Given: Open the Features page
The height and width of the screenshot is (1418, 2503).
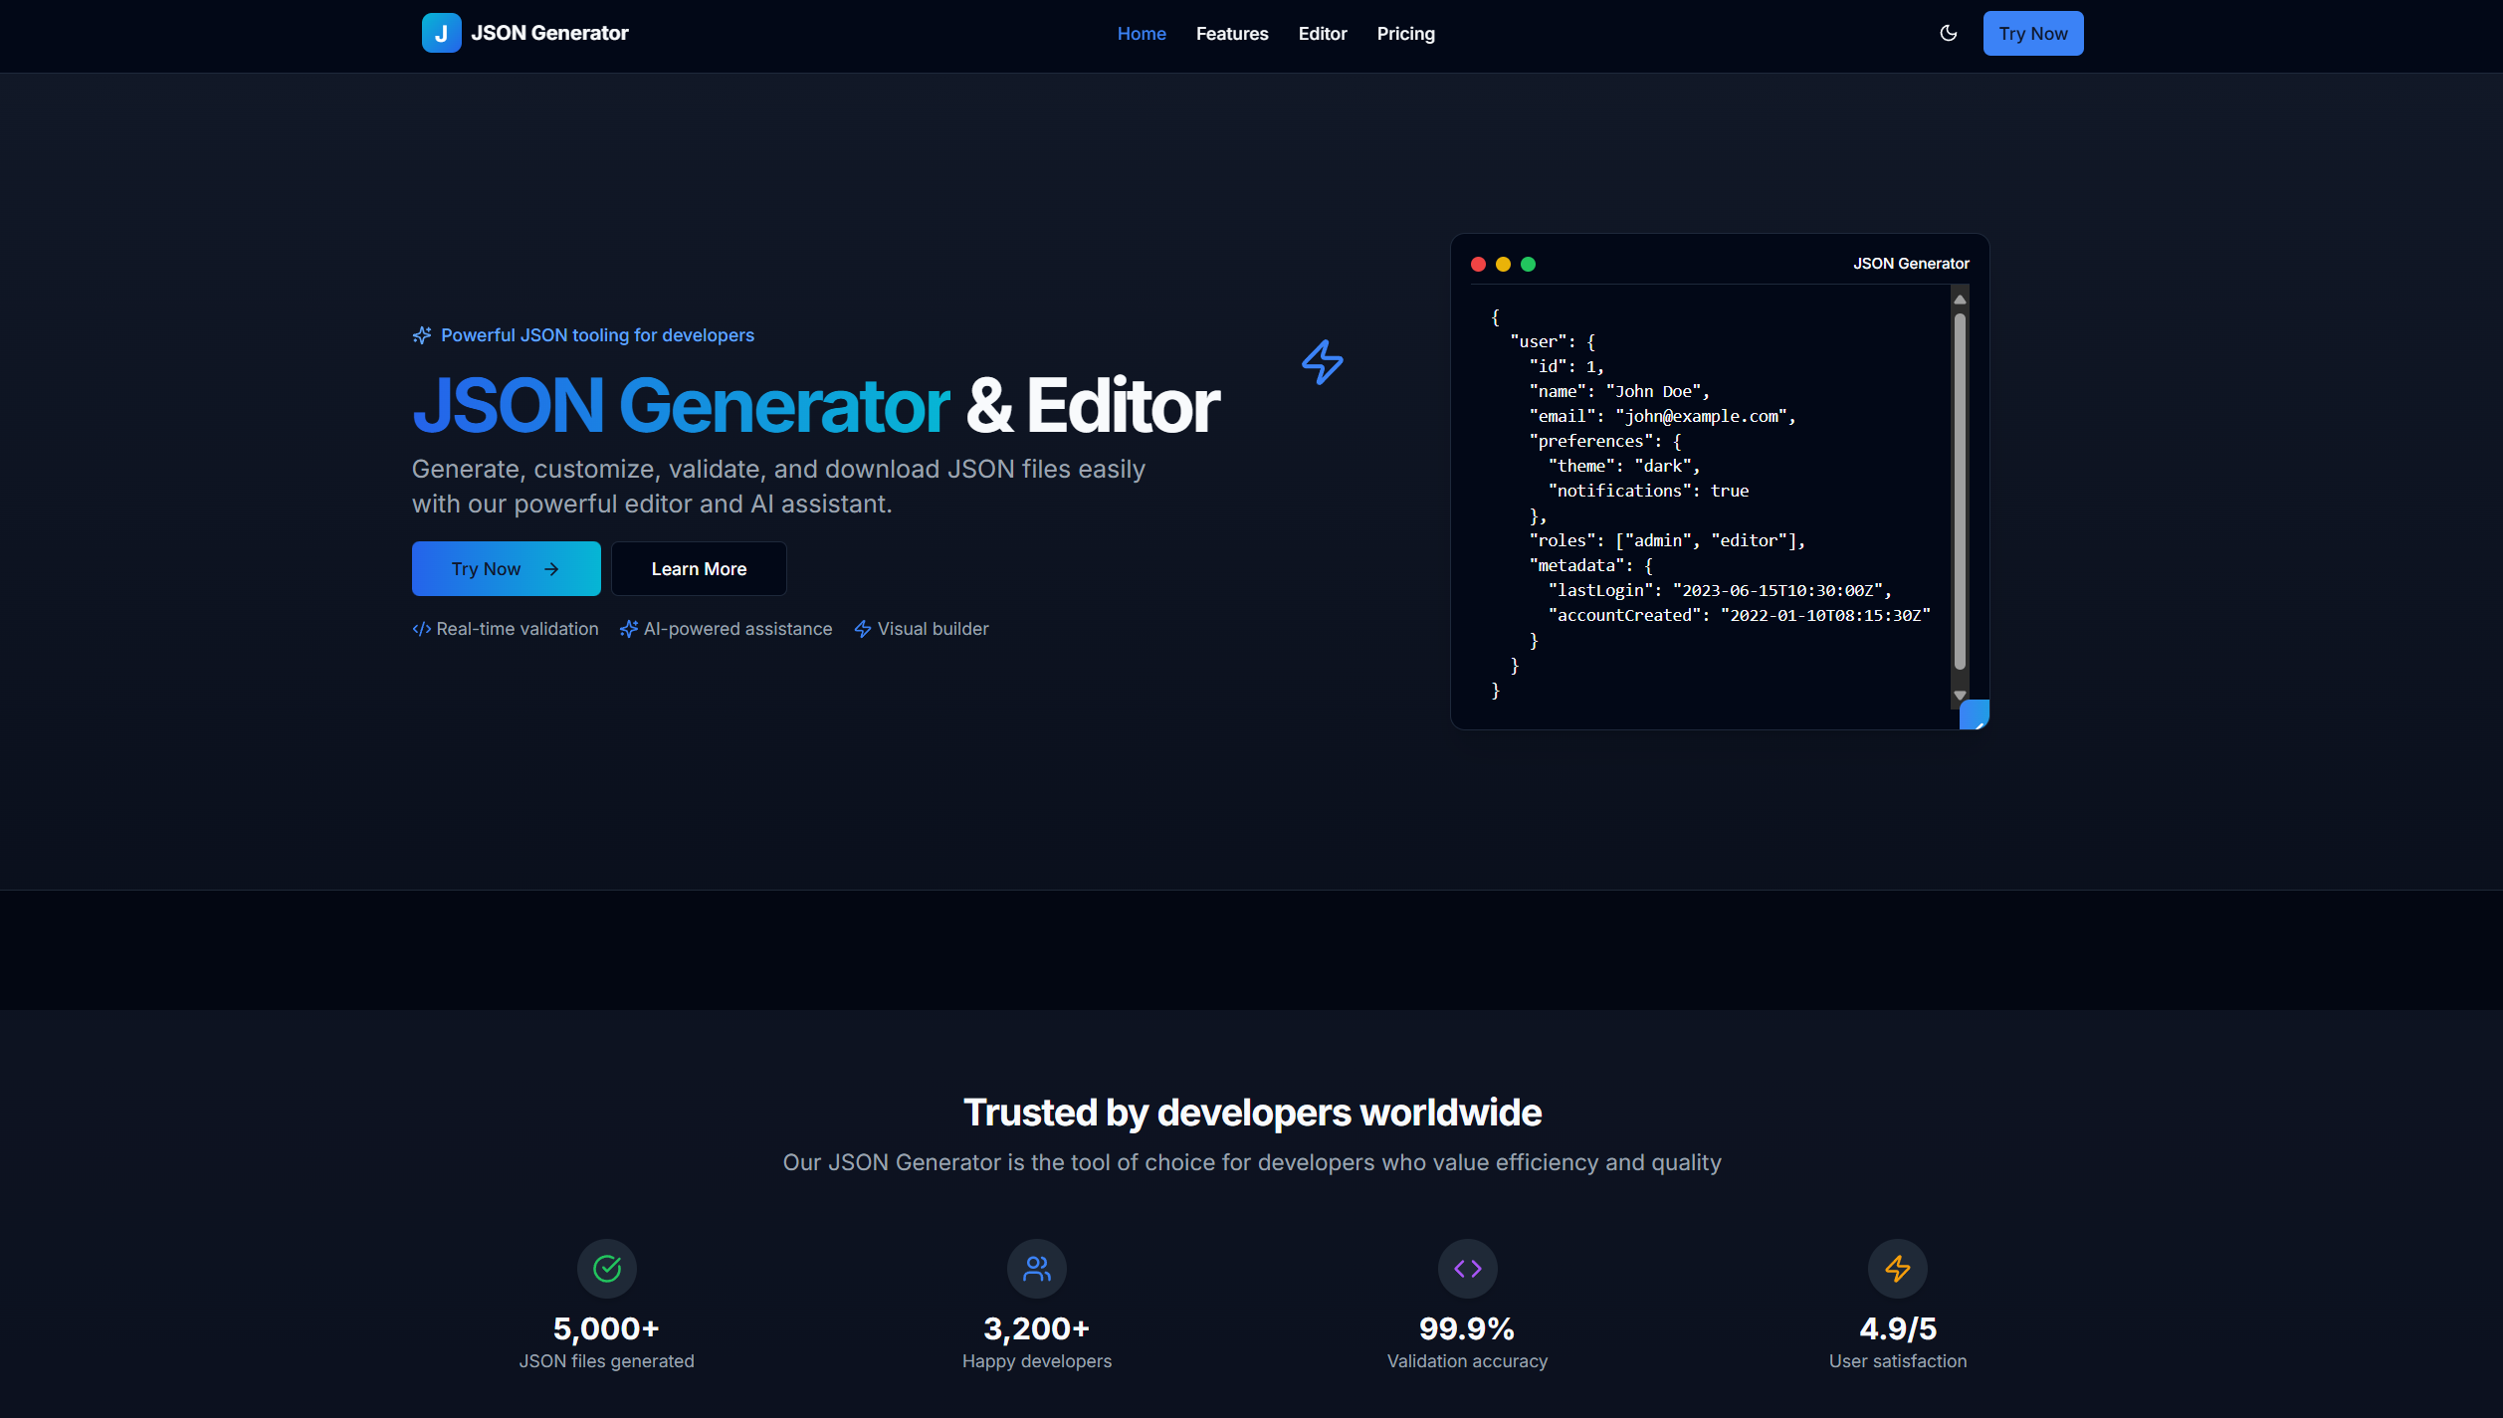Looking at the screenshot, I should click(x=1231, y=33).
